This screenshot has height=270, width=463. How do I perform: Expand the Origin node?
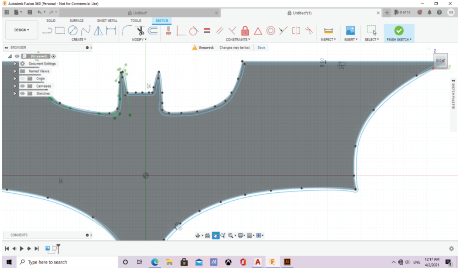15,79
